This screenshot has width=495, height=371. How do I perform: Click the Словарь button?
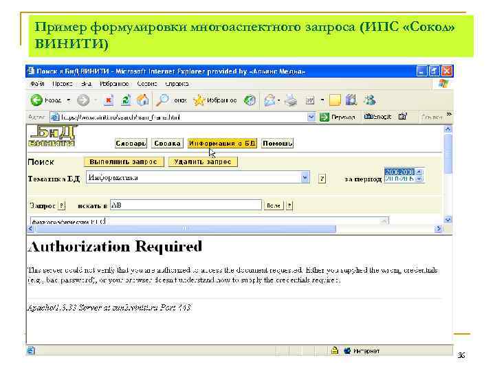tap(131, 143)
